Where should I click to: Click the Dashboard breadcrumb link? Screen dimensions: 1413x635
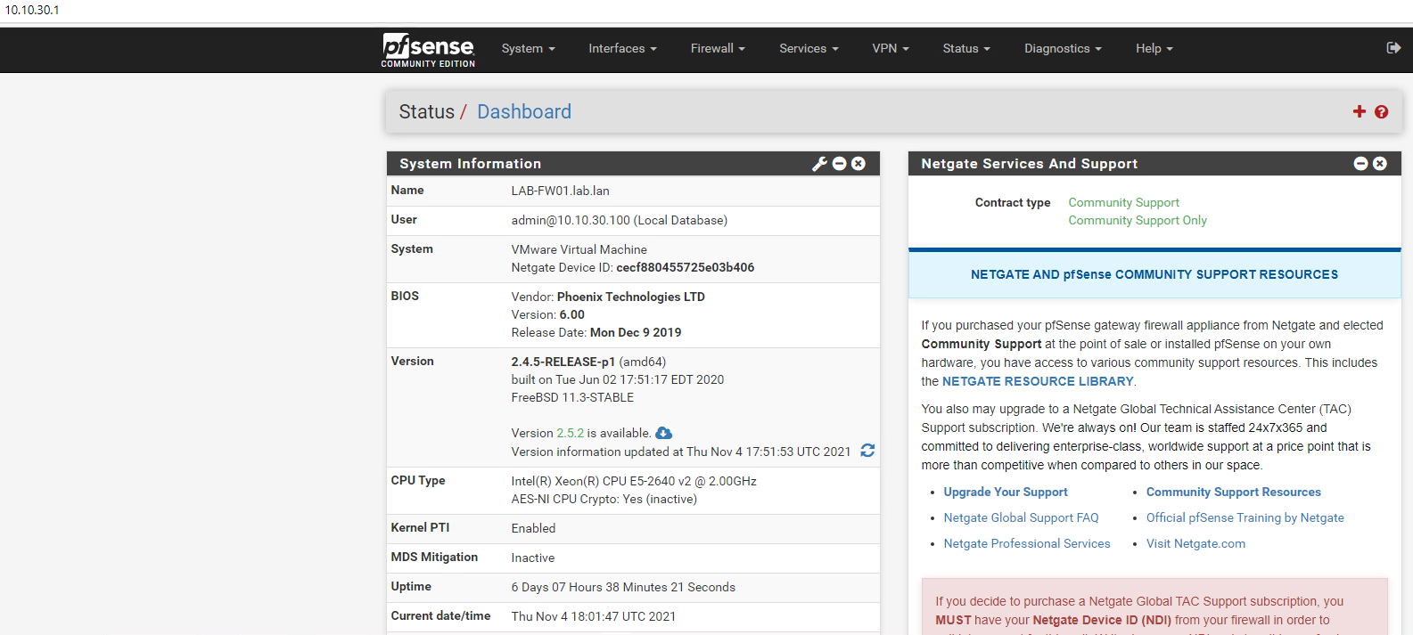(x=523, y=112)
